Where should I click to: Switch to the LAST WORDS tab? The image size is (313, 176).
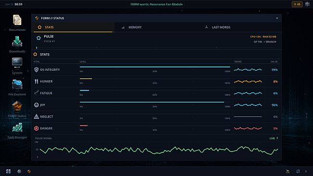(x=240, y=27)
